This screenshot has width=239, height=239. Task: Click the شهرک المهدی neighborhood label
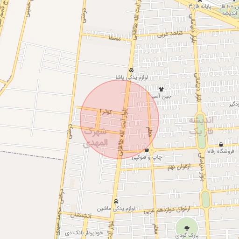[95, 138]
